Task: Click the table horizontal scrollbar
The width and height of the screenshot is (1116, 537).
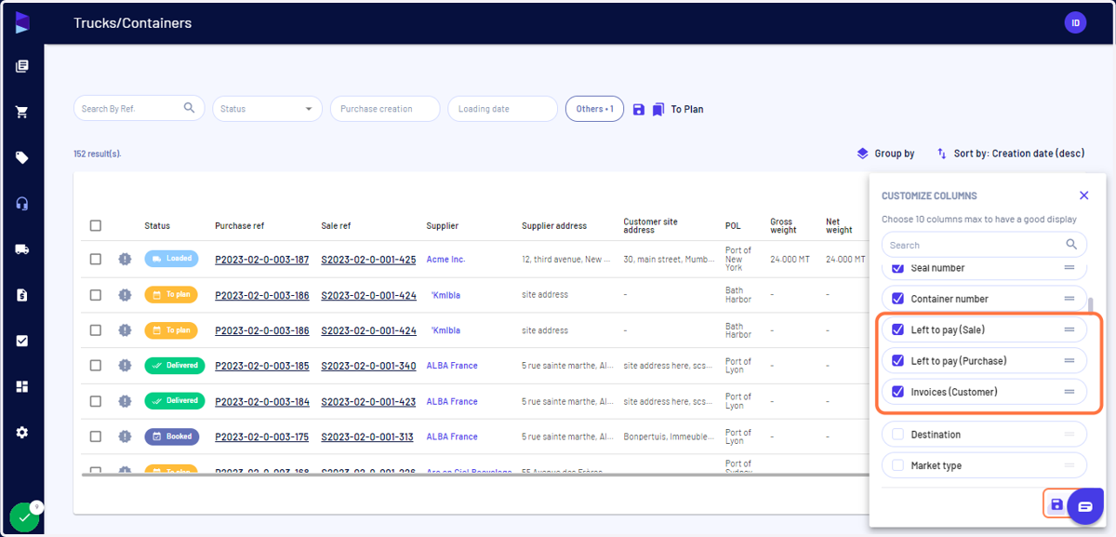Action: pyautogui.click(x=474, y=475)
